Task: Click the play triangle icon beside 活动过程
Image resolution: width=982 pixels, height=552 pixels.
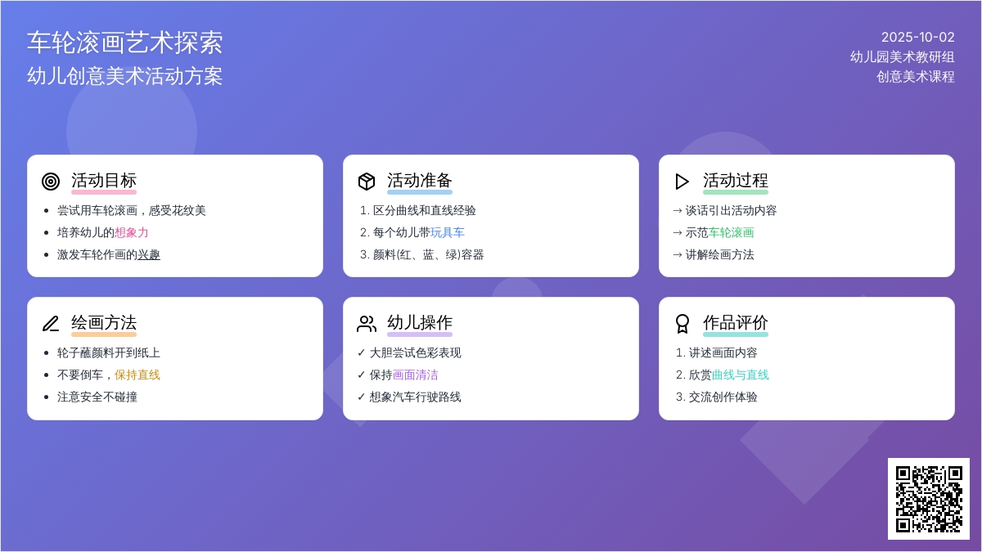Action: coord(682,182)
